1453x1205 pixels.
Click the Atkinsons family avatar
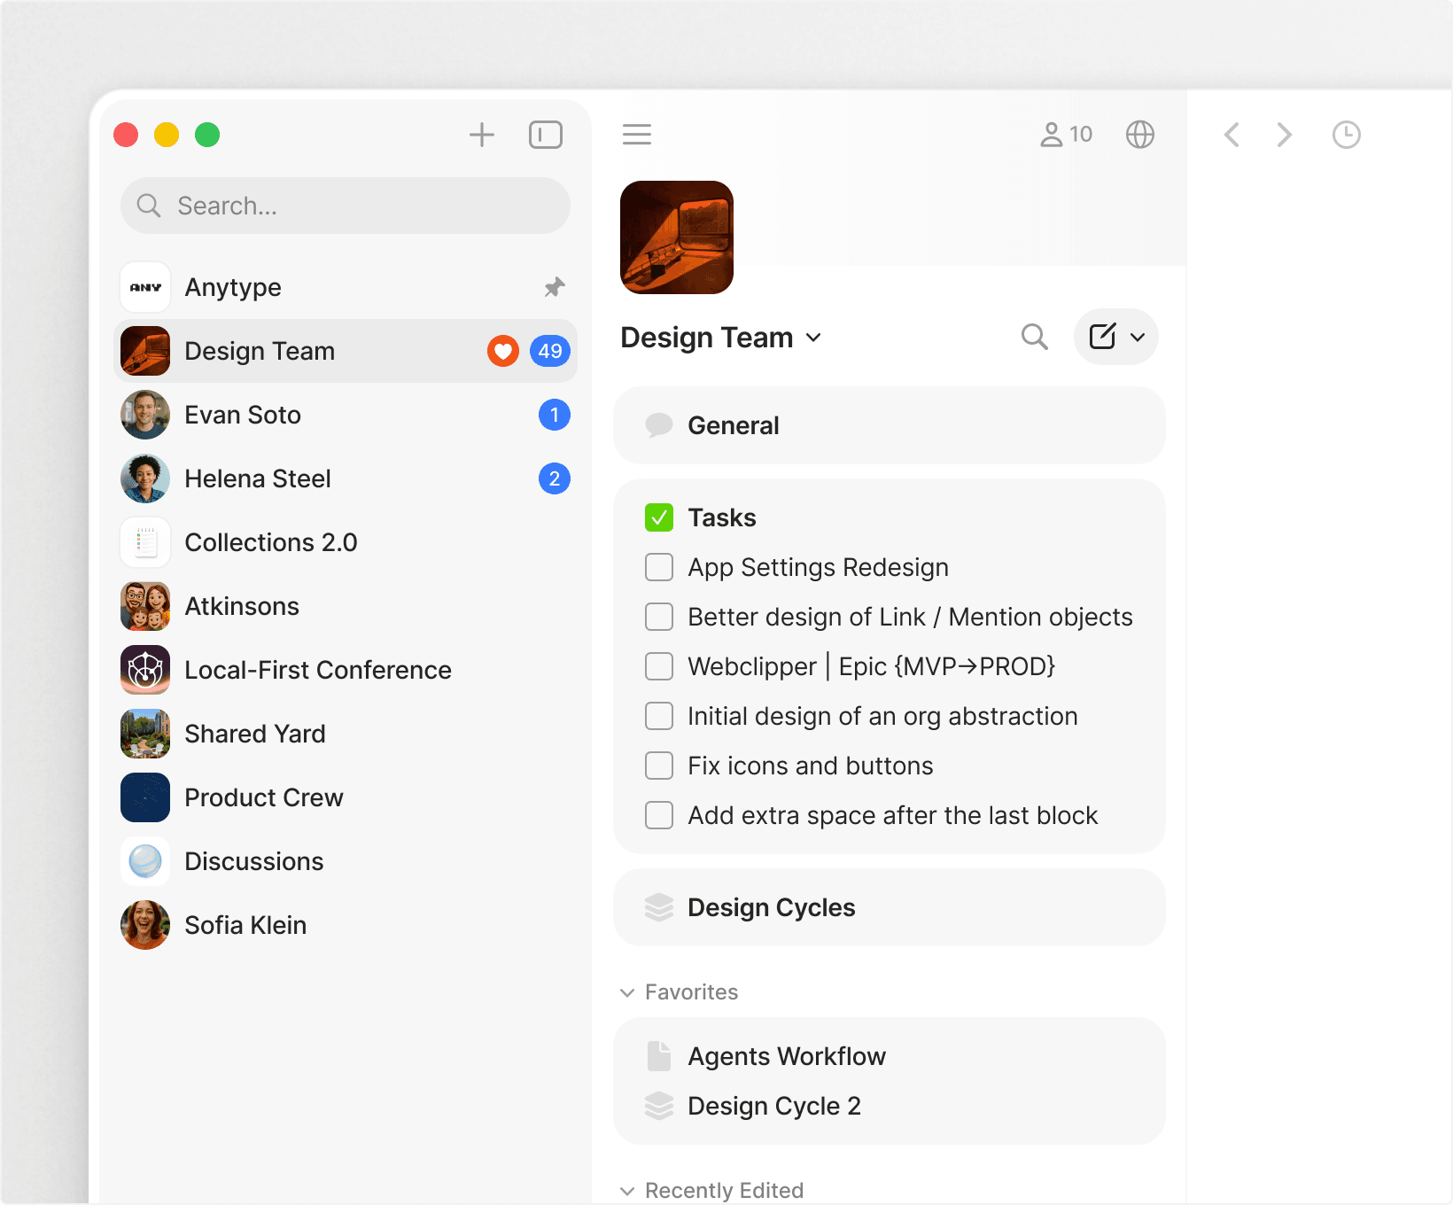(145, 606)
